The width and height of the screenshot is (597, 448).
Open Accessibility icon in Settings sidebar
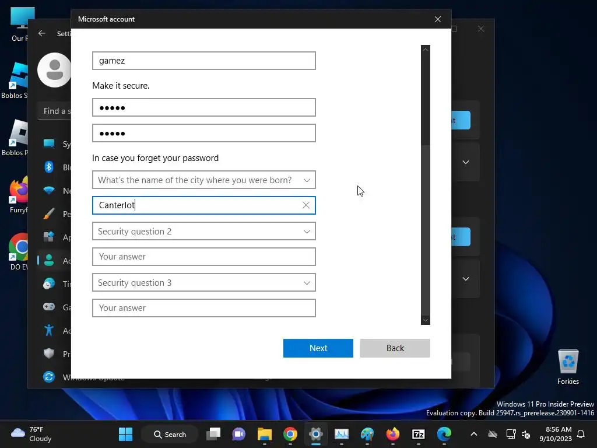(x=49, y=330)
